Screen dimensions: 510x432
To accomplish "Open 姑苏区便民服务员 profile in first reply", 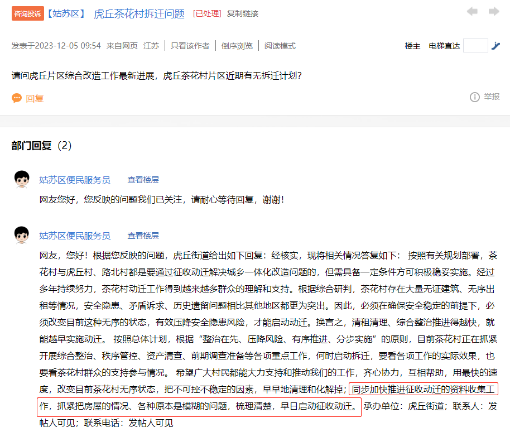I will (x=75, y=180).
